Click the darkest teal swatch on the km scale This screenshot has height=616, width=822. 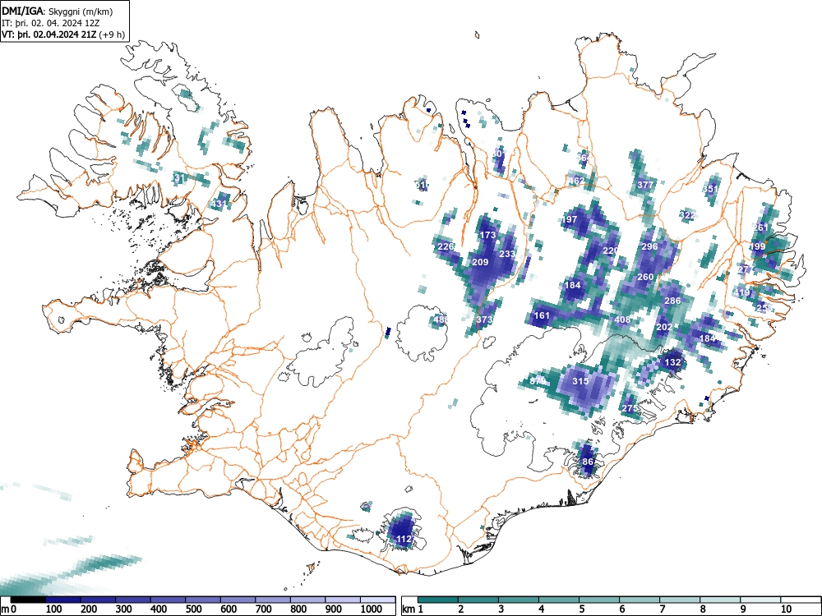point(438,600)
